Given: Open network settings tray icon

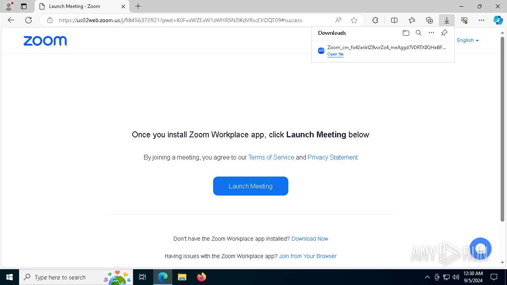Looking at the screenshot, I should (x=446, y=277).
